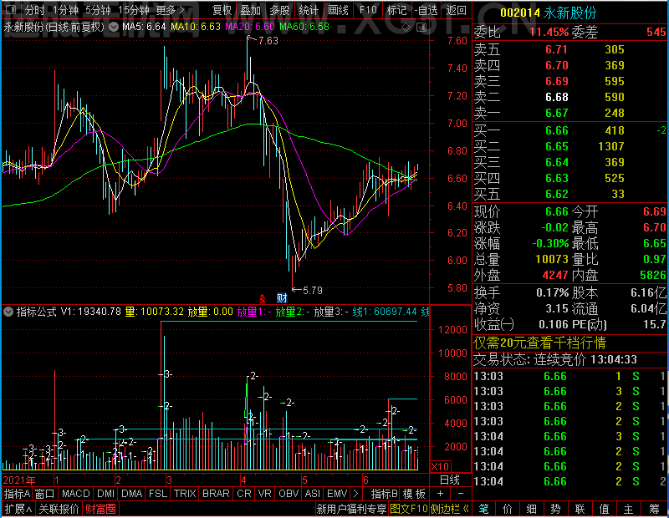Click the red S marker below chart
This screenshot has width=669, height=518.
pyautogui.click(x=262, y=299)
